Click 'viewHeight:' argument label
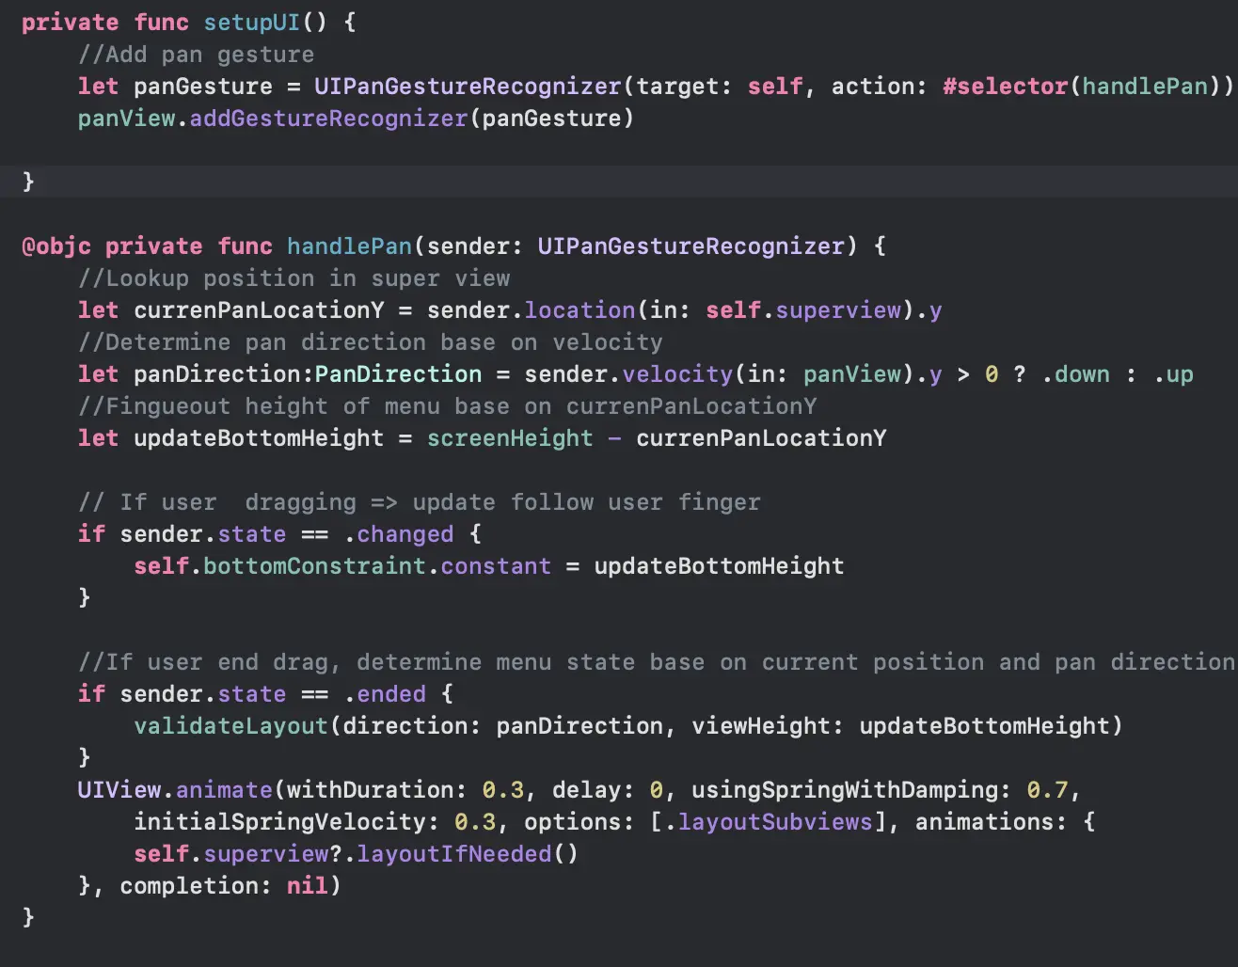1238x967 pixels. pos(769,726)
